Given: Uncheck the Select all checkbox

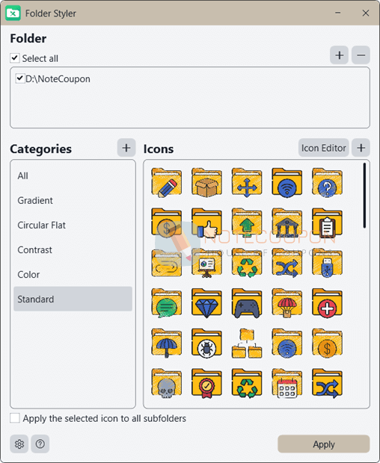Looking at the screenshot, I should (15, 58).
